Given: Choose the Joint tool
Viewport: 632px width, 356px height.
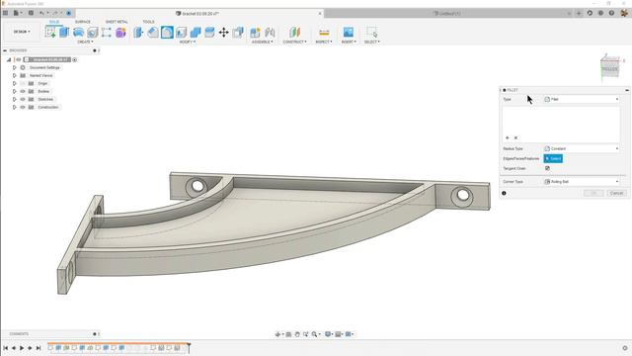Looking at the screenshot, I should [x=270, y=32].
